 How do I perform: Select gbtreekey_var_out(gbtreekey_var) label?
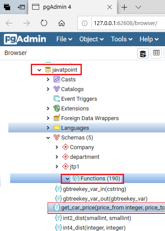click(x=105, y=199)
